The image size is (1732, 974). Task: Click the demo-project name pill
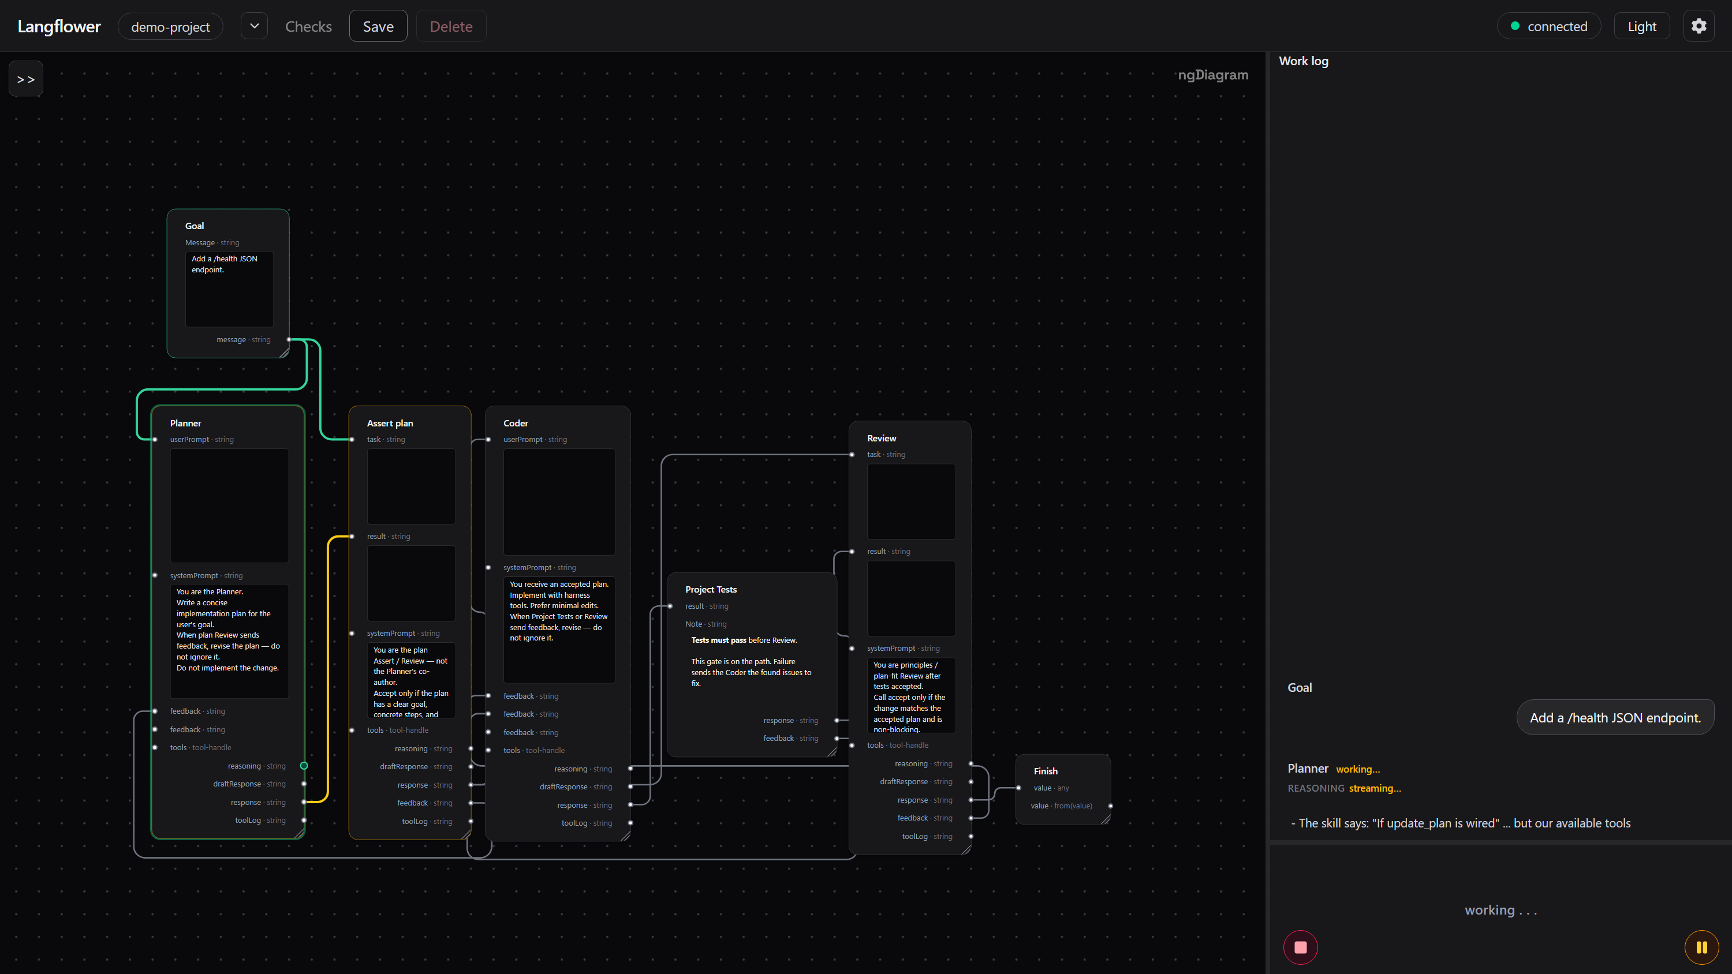(x=170, y=26)
